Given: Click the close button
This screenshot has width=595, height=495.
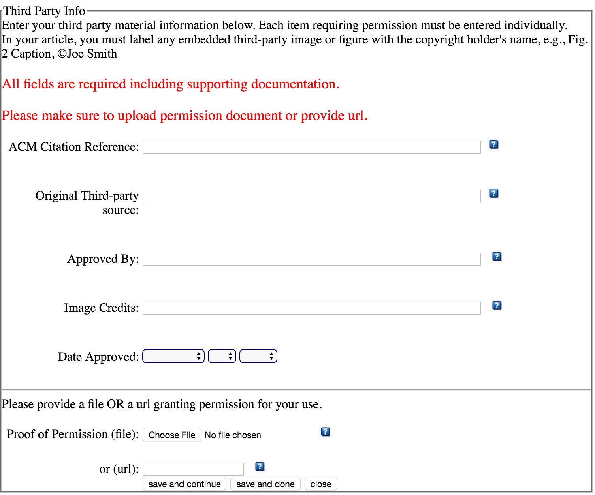Looking at the screenshot, I should [320, 484].
